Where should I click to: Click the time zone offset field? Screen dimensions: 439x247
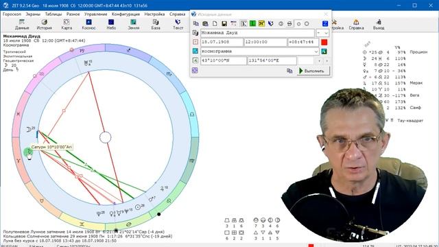pyautogui.click(x=303, y=42)
